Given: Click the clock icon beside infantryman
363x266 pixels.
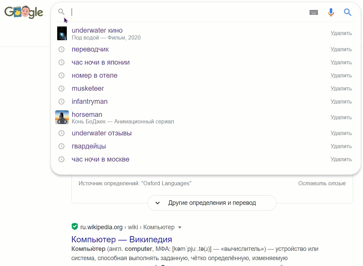Looking at the screenshot, I should [61, 101].
